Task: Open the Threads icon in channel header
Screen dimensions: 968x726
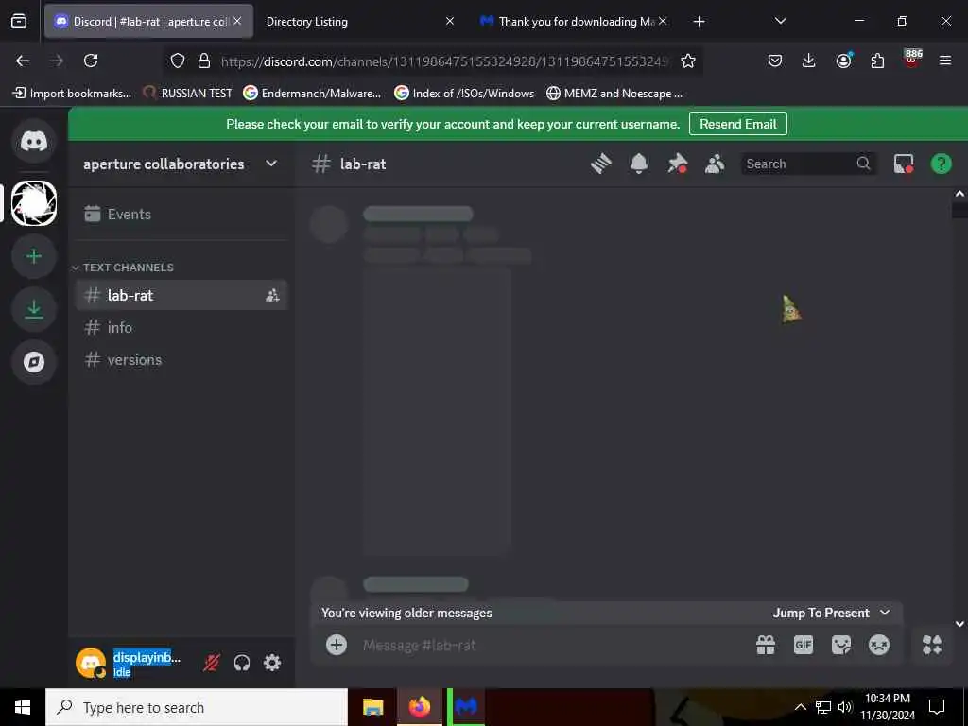Action: 600,164
